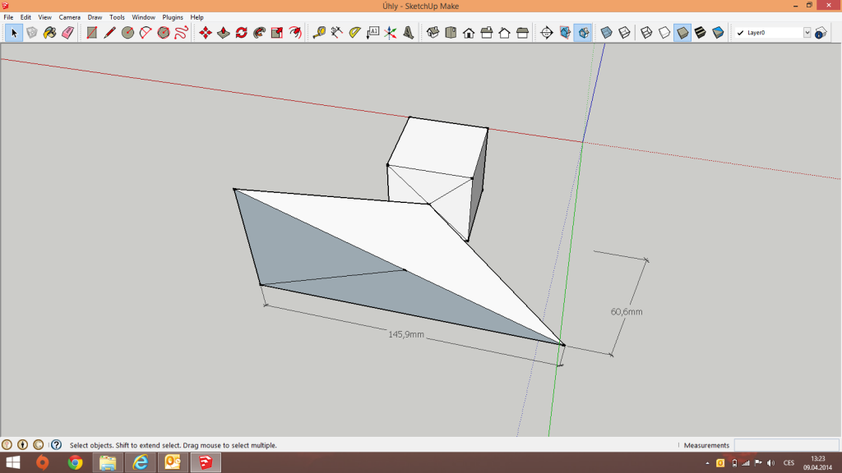Select the Rotate tool
Screen dimensions: 842x473
pos(241,33)
